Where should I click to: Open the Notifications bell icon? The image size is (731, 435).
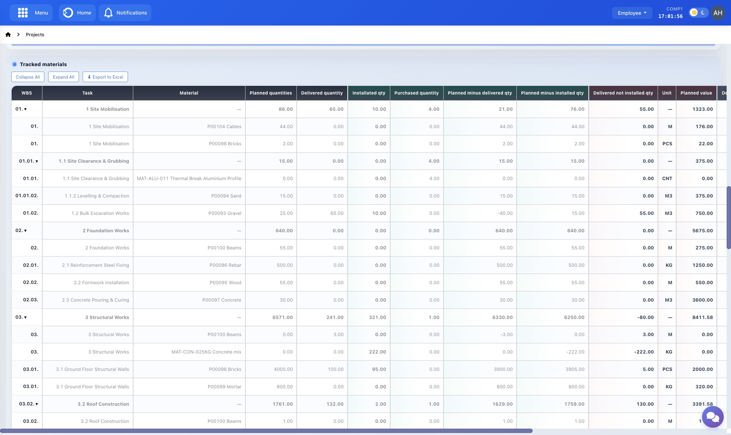click(x=108, y=12)
